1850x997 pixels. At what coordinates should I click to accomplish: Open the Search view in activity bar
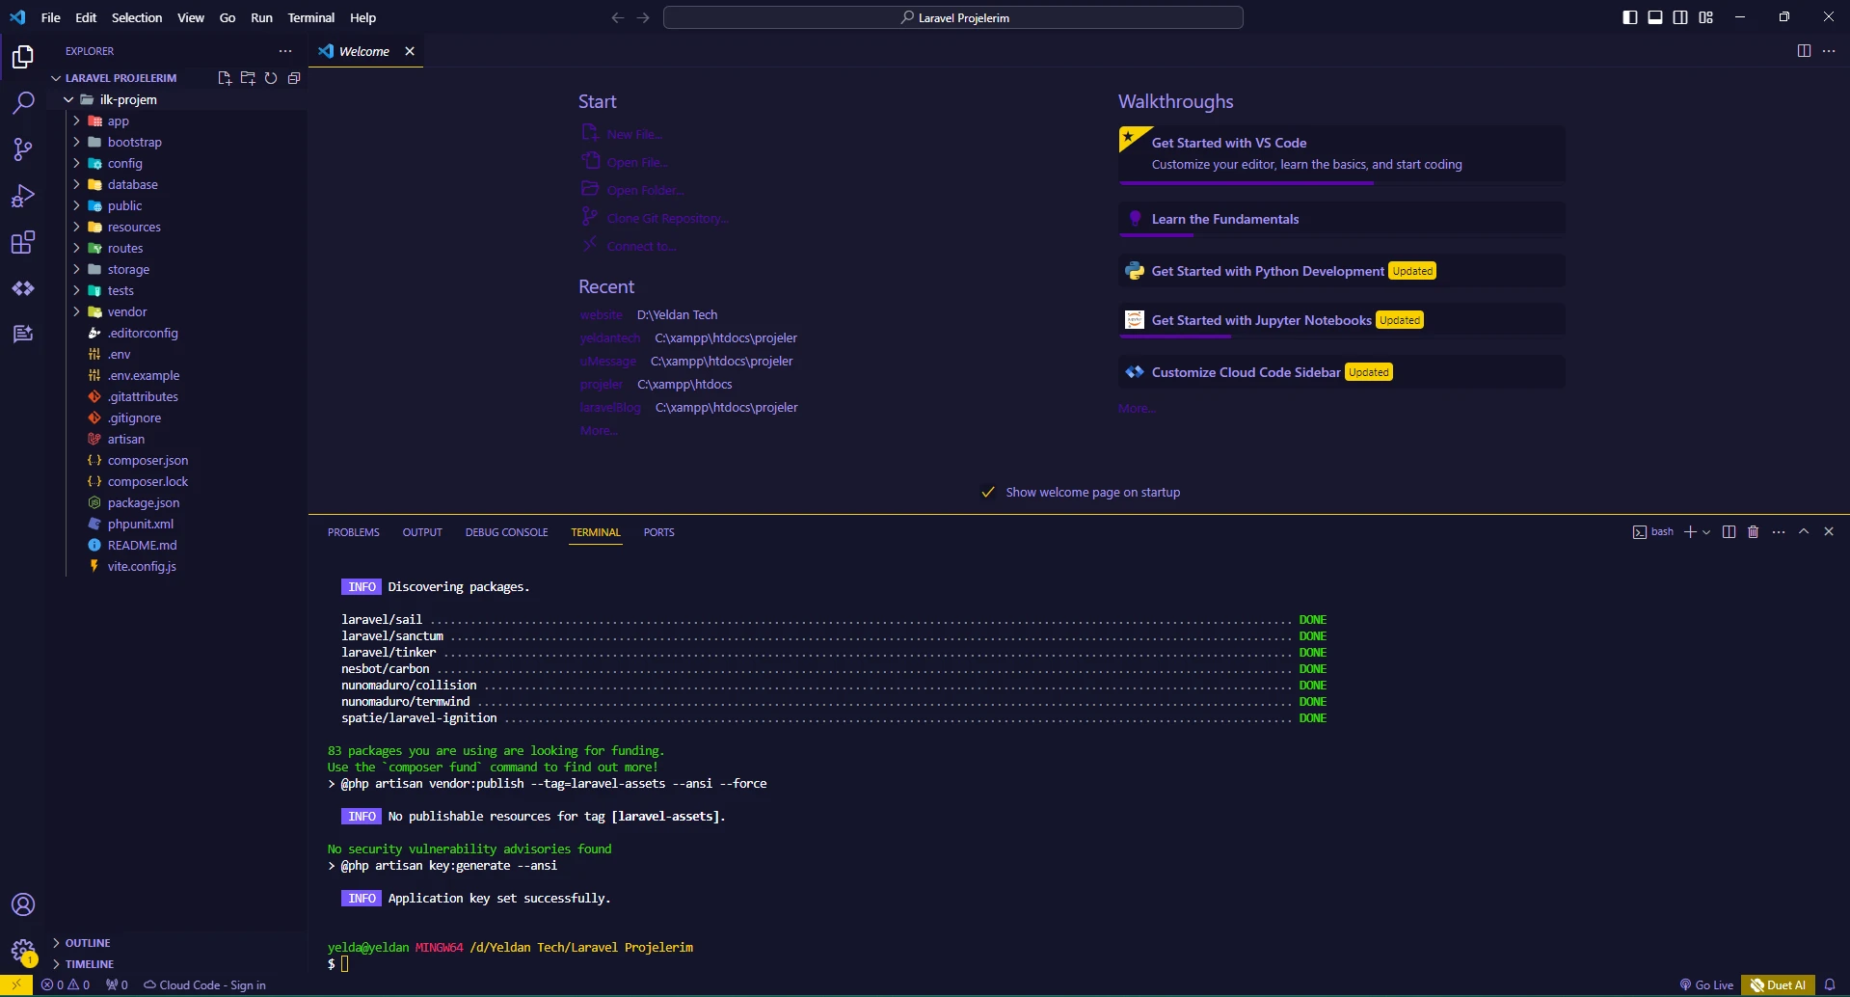23,103
